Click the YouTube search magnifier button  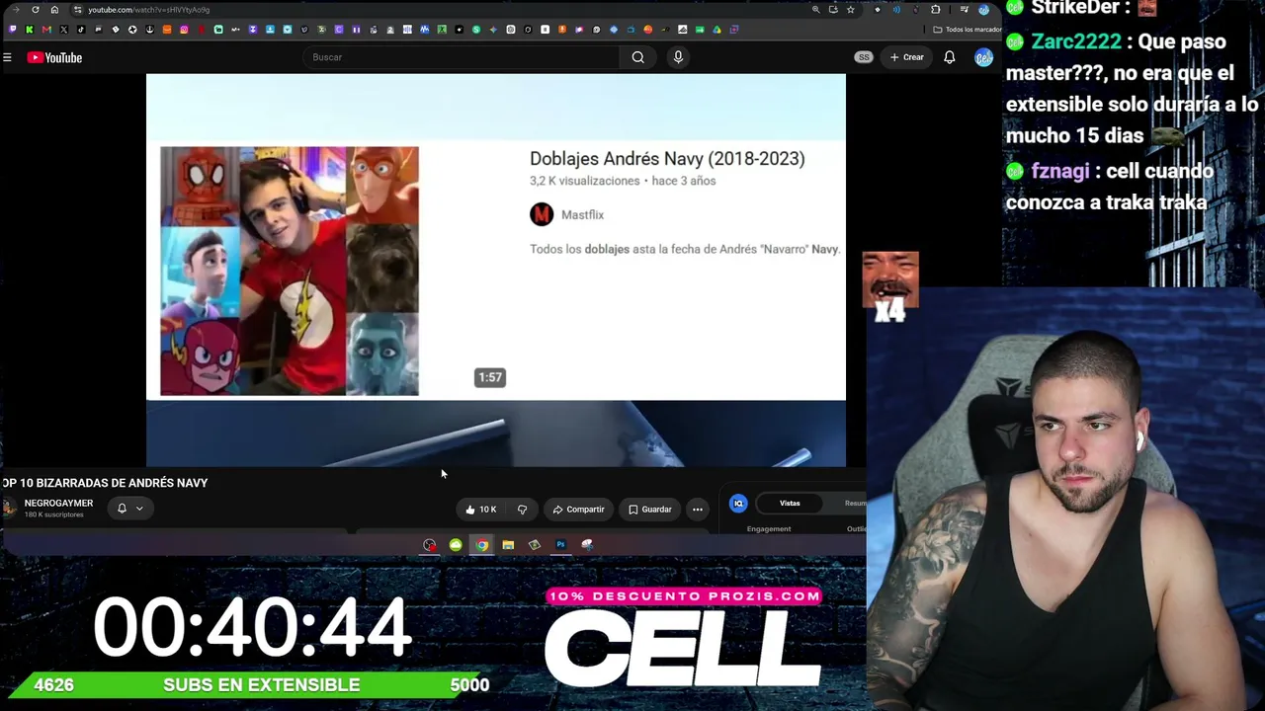point(638,57)
